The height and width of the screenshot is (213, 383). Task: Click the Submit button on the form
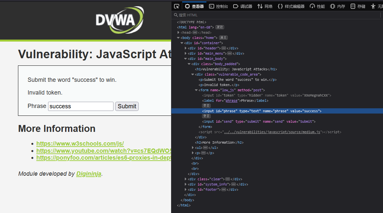(x=127, y=106)
